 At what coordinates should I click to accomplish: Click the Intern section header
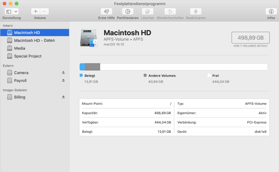[x=8, y=26]
